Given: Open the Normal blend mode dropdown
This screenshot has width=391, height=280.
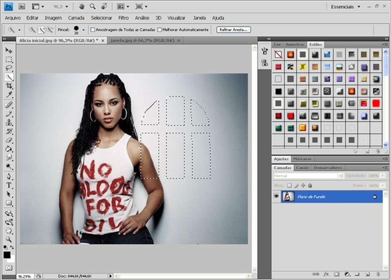Looking at the screenshot, I should (341, 176).
